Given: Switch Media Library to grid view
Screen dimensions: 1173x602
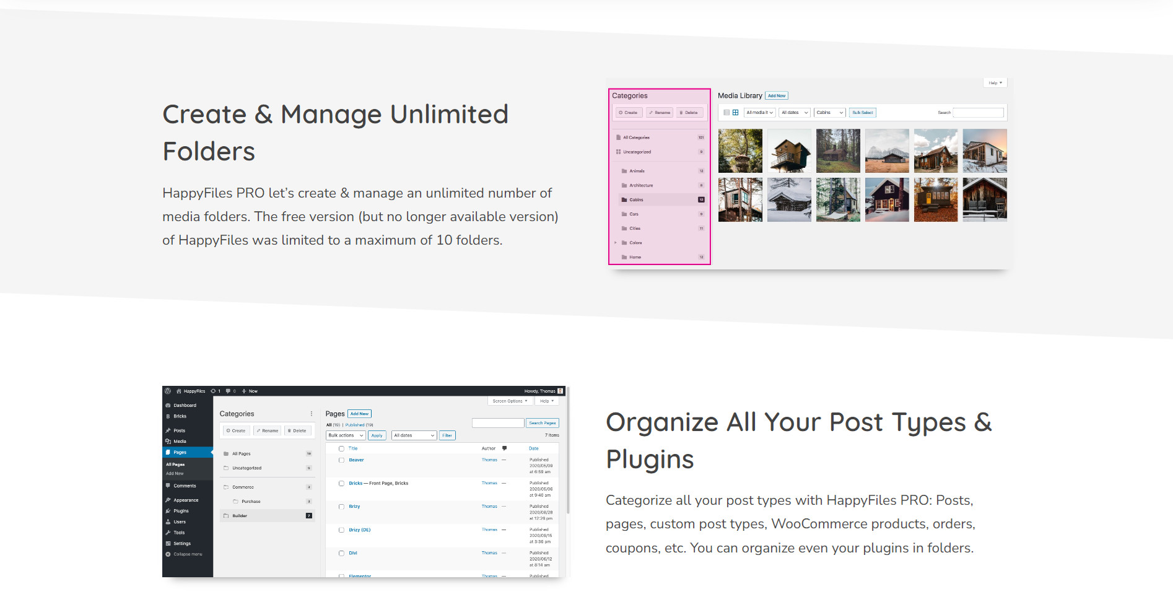Looking at the screenshot, I should pos(735,113).
